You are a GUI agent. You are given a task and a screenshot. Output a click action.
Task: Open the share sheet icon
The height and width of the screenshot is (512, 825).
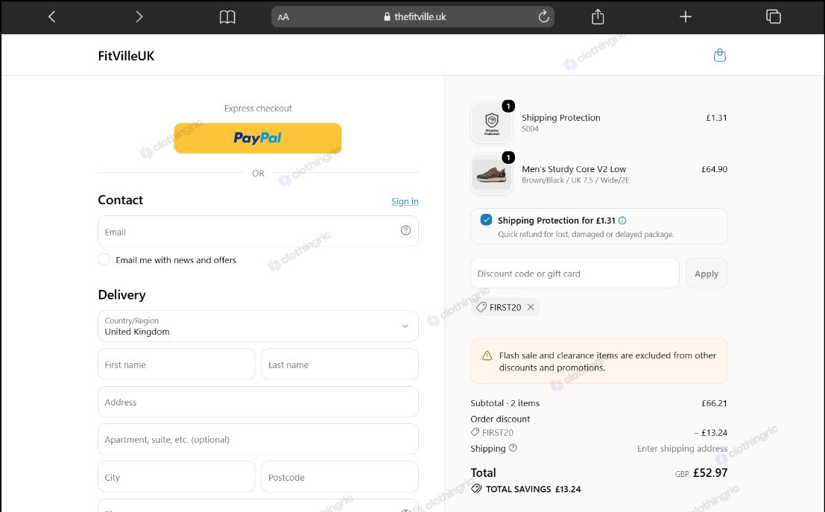pos(598,17)
